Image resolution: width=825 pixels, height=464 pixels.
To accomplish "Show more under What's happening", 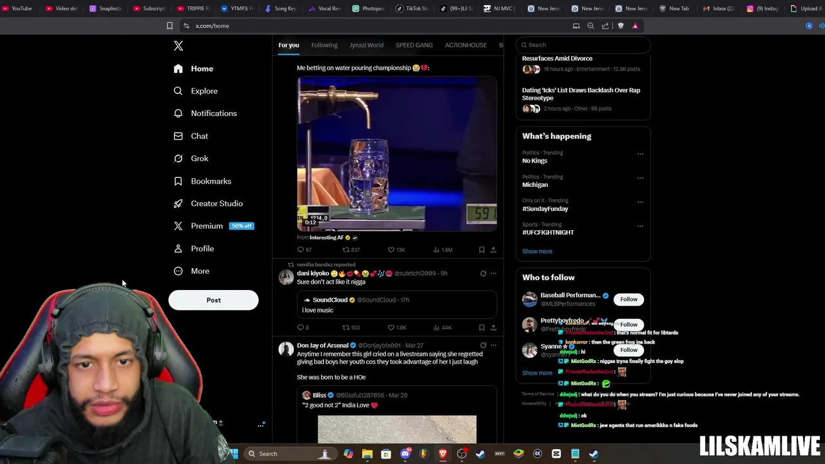I will pyautogui.click(x=537, y=251).
